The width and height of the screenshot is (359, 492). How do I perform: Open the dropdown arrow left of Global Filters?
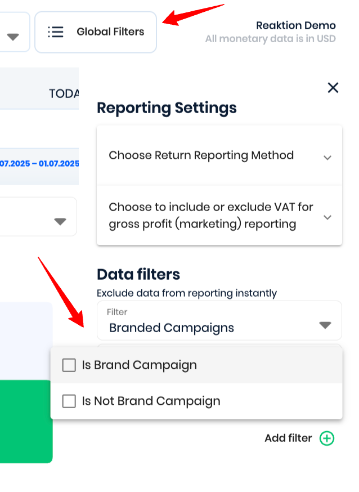click(13, 37)
